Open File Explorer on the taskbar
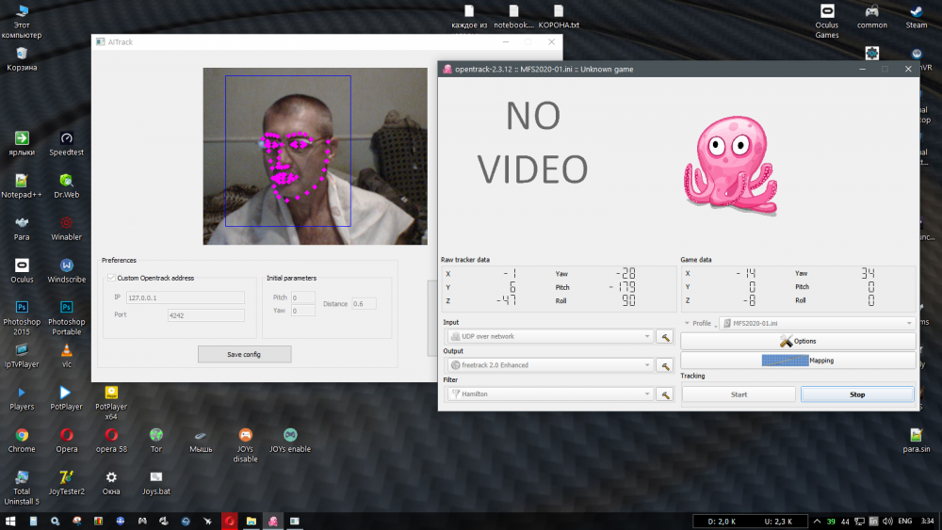This screenshot has height=530, width=942. click(252, 521)
